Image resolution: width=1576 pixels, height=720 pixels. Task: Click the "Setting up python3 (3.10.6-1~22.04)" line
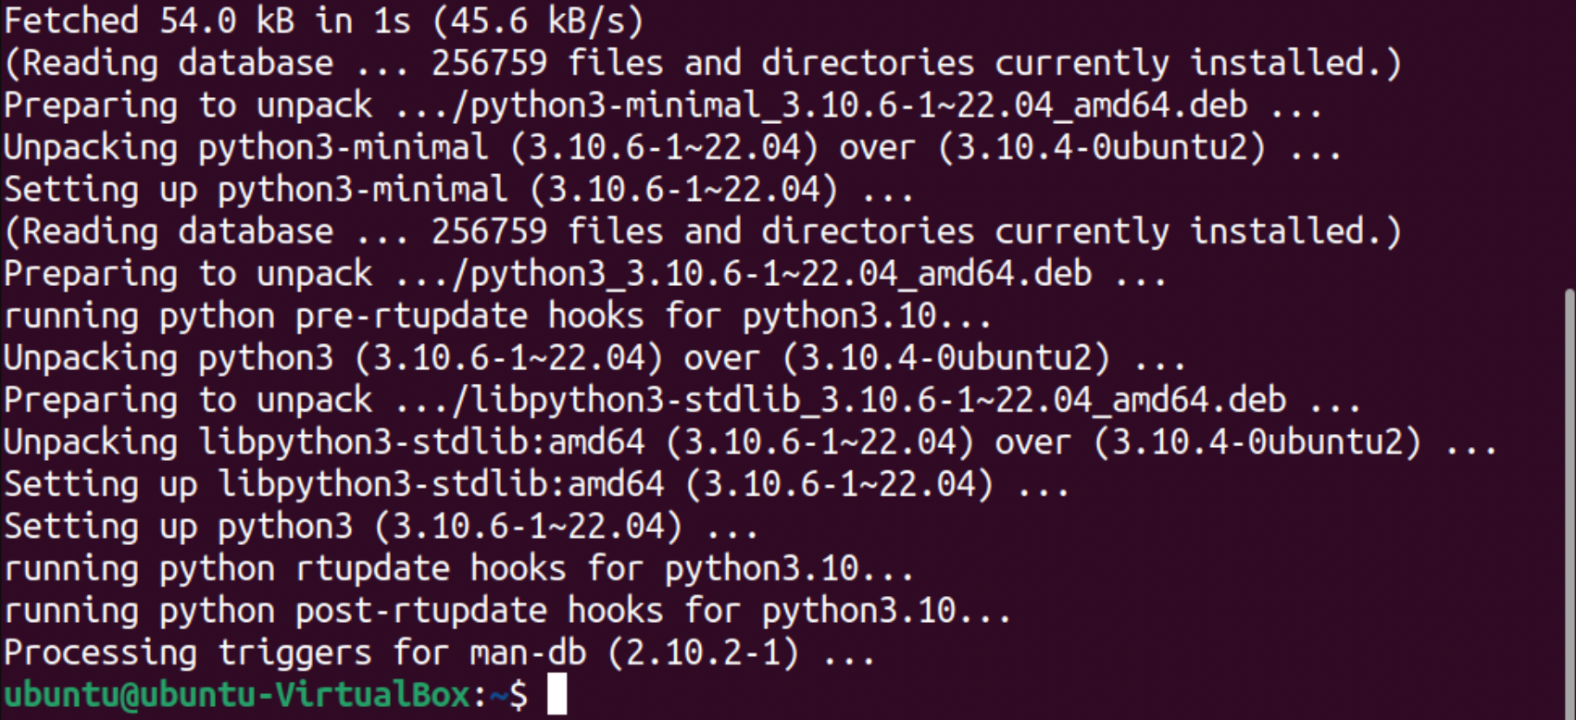pyautogui.click(x=380, y=527)
